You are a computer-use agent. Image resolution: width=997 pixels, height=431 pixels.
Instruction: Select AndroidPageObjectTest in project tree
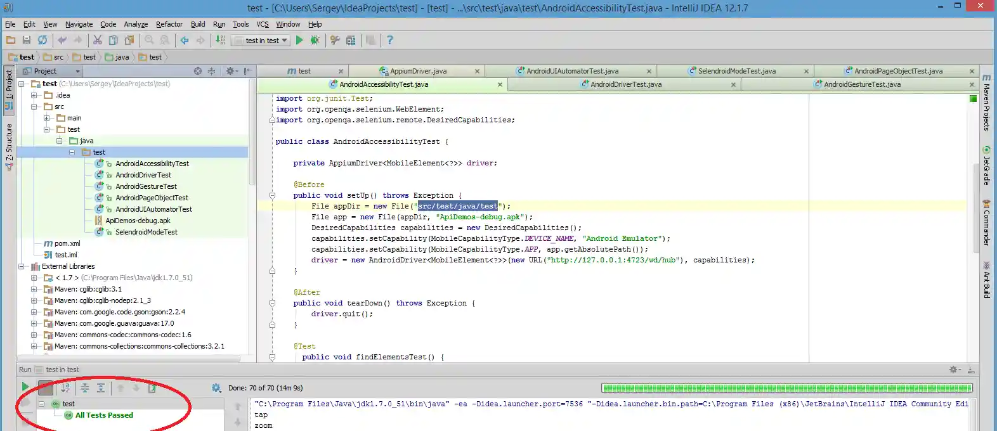click(152, 198)
